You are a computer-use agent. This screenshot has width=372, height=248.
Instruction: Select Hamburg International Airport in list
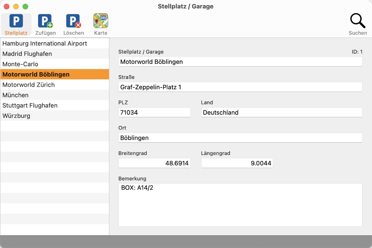[x=55, y=43]
